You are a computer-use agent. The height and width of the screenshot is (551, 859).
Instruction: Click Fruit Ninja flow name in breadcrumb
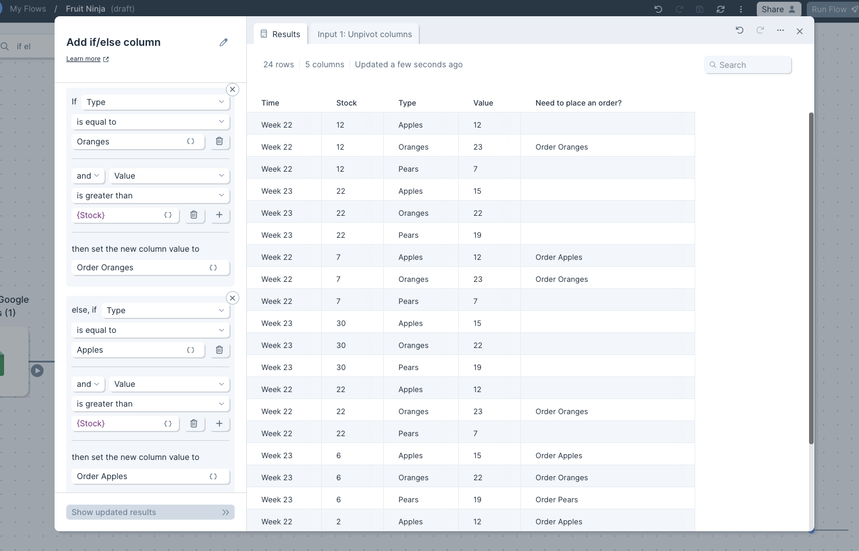(85, 9)
